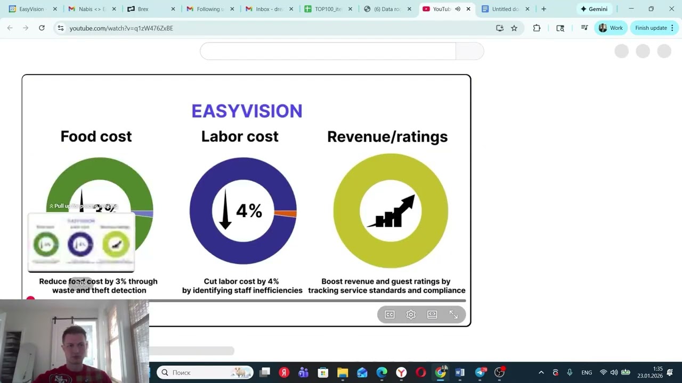Viewport: 682px width, 383px height.
Task: Open Yandex Browser from taskbar
Action: point(401,372)
